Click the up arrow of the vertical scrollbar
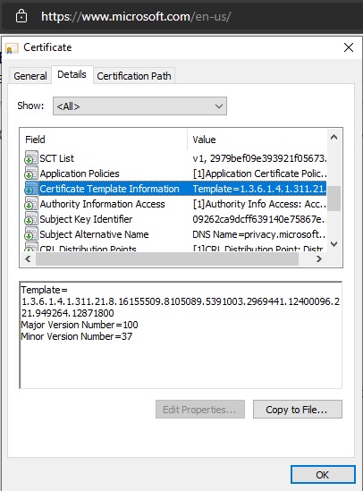The height and width of the screenshot is (491, 363). point(333,137)
